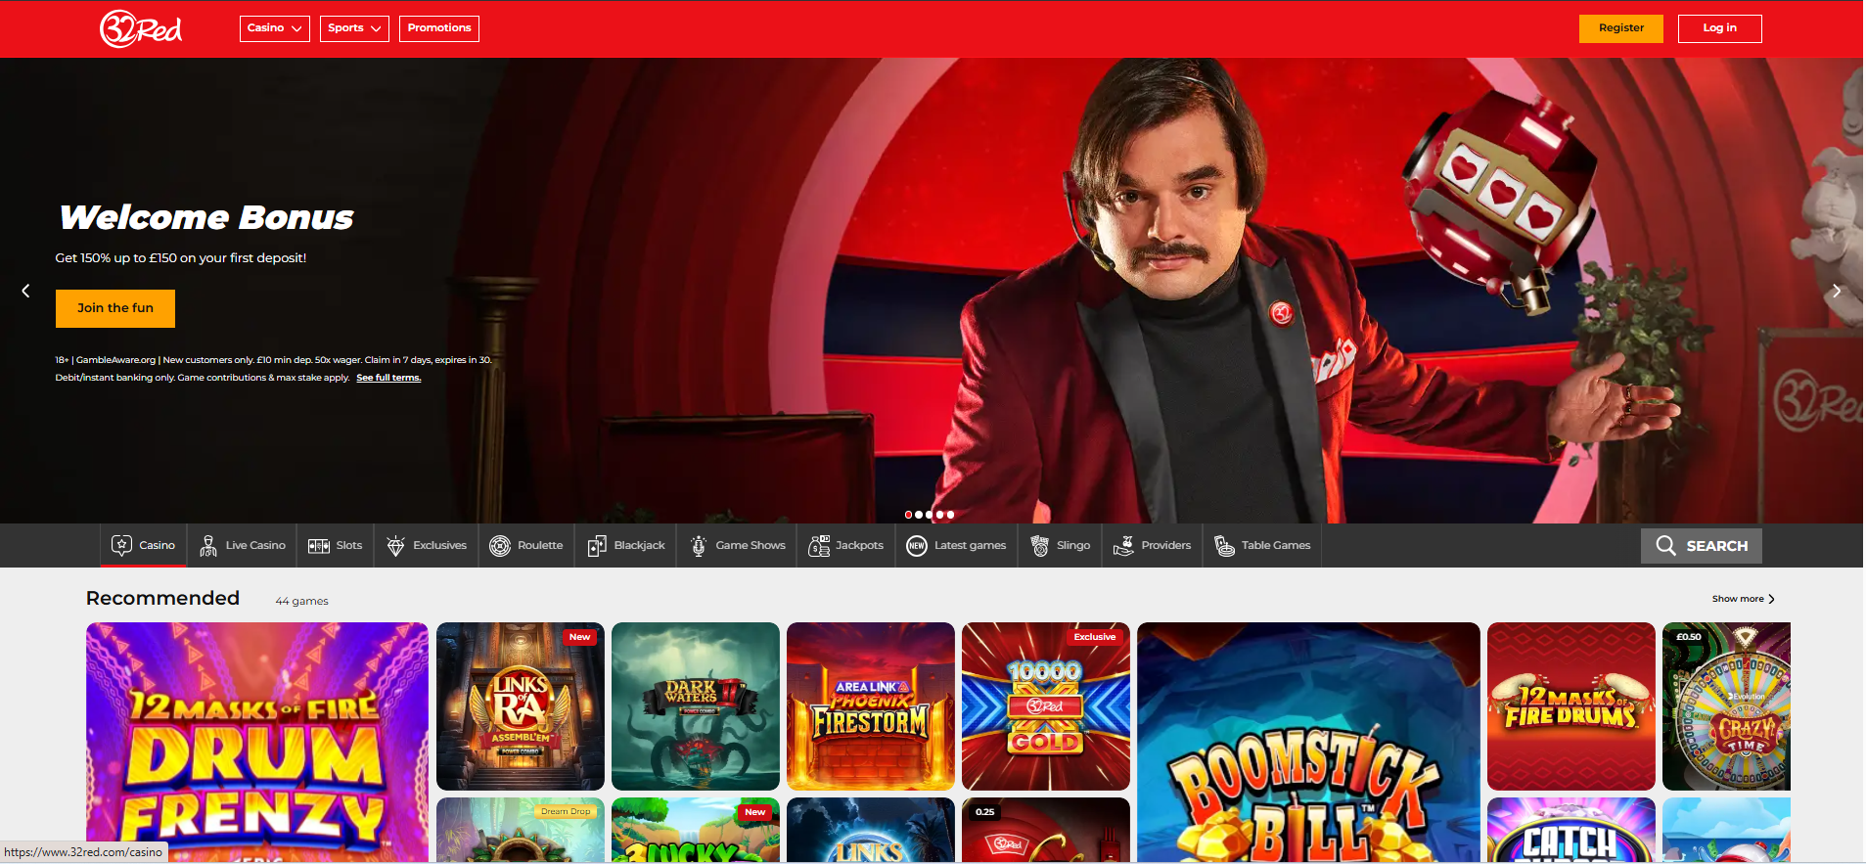Select the fourth carousel dot
This screenshot has width=1866, height=864.
coord(940,515)
